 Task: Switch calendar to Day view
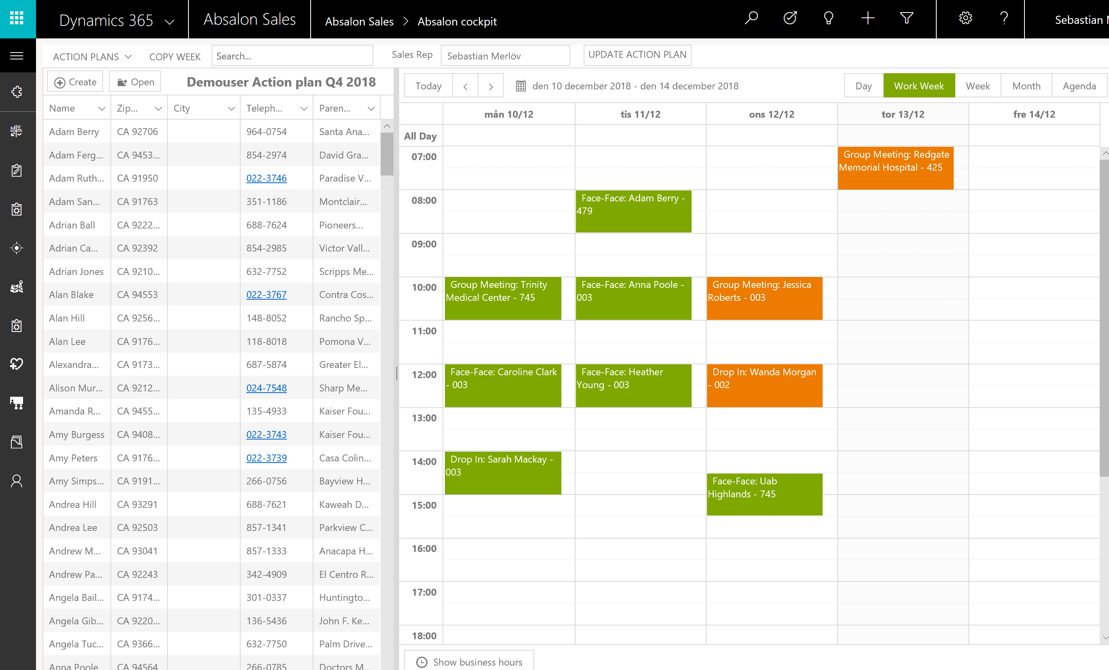864,86
